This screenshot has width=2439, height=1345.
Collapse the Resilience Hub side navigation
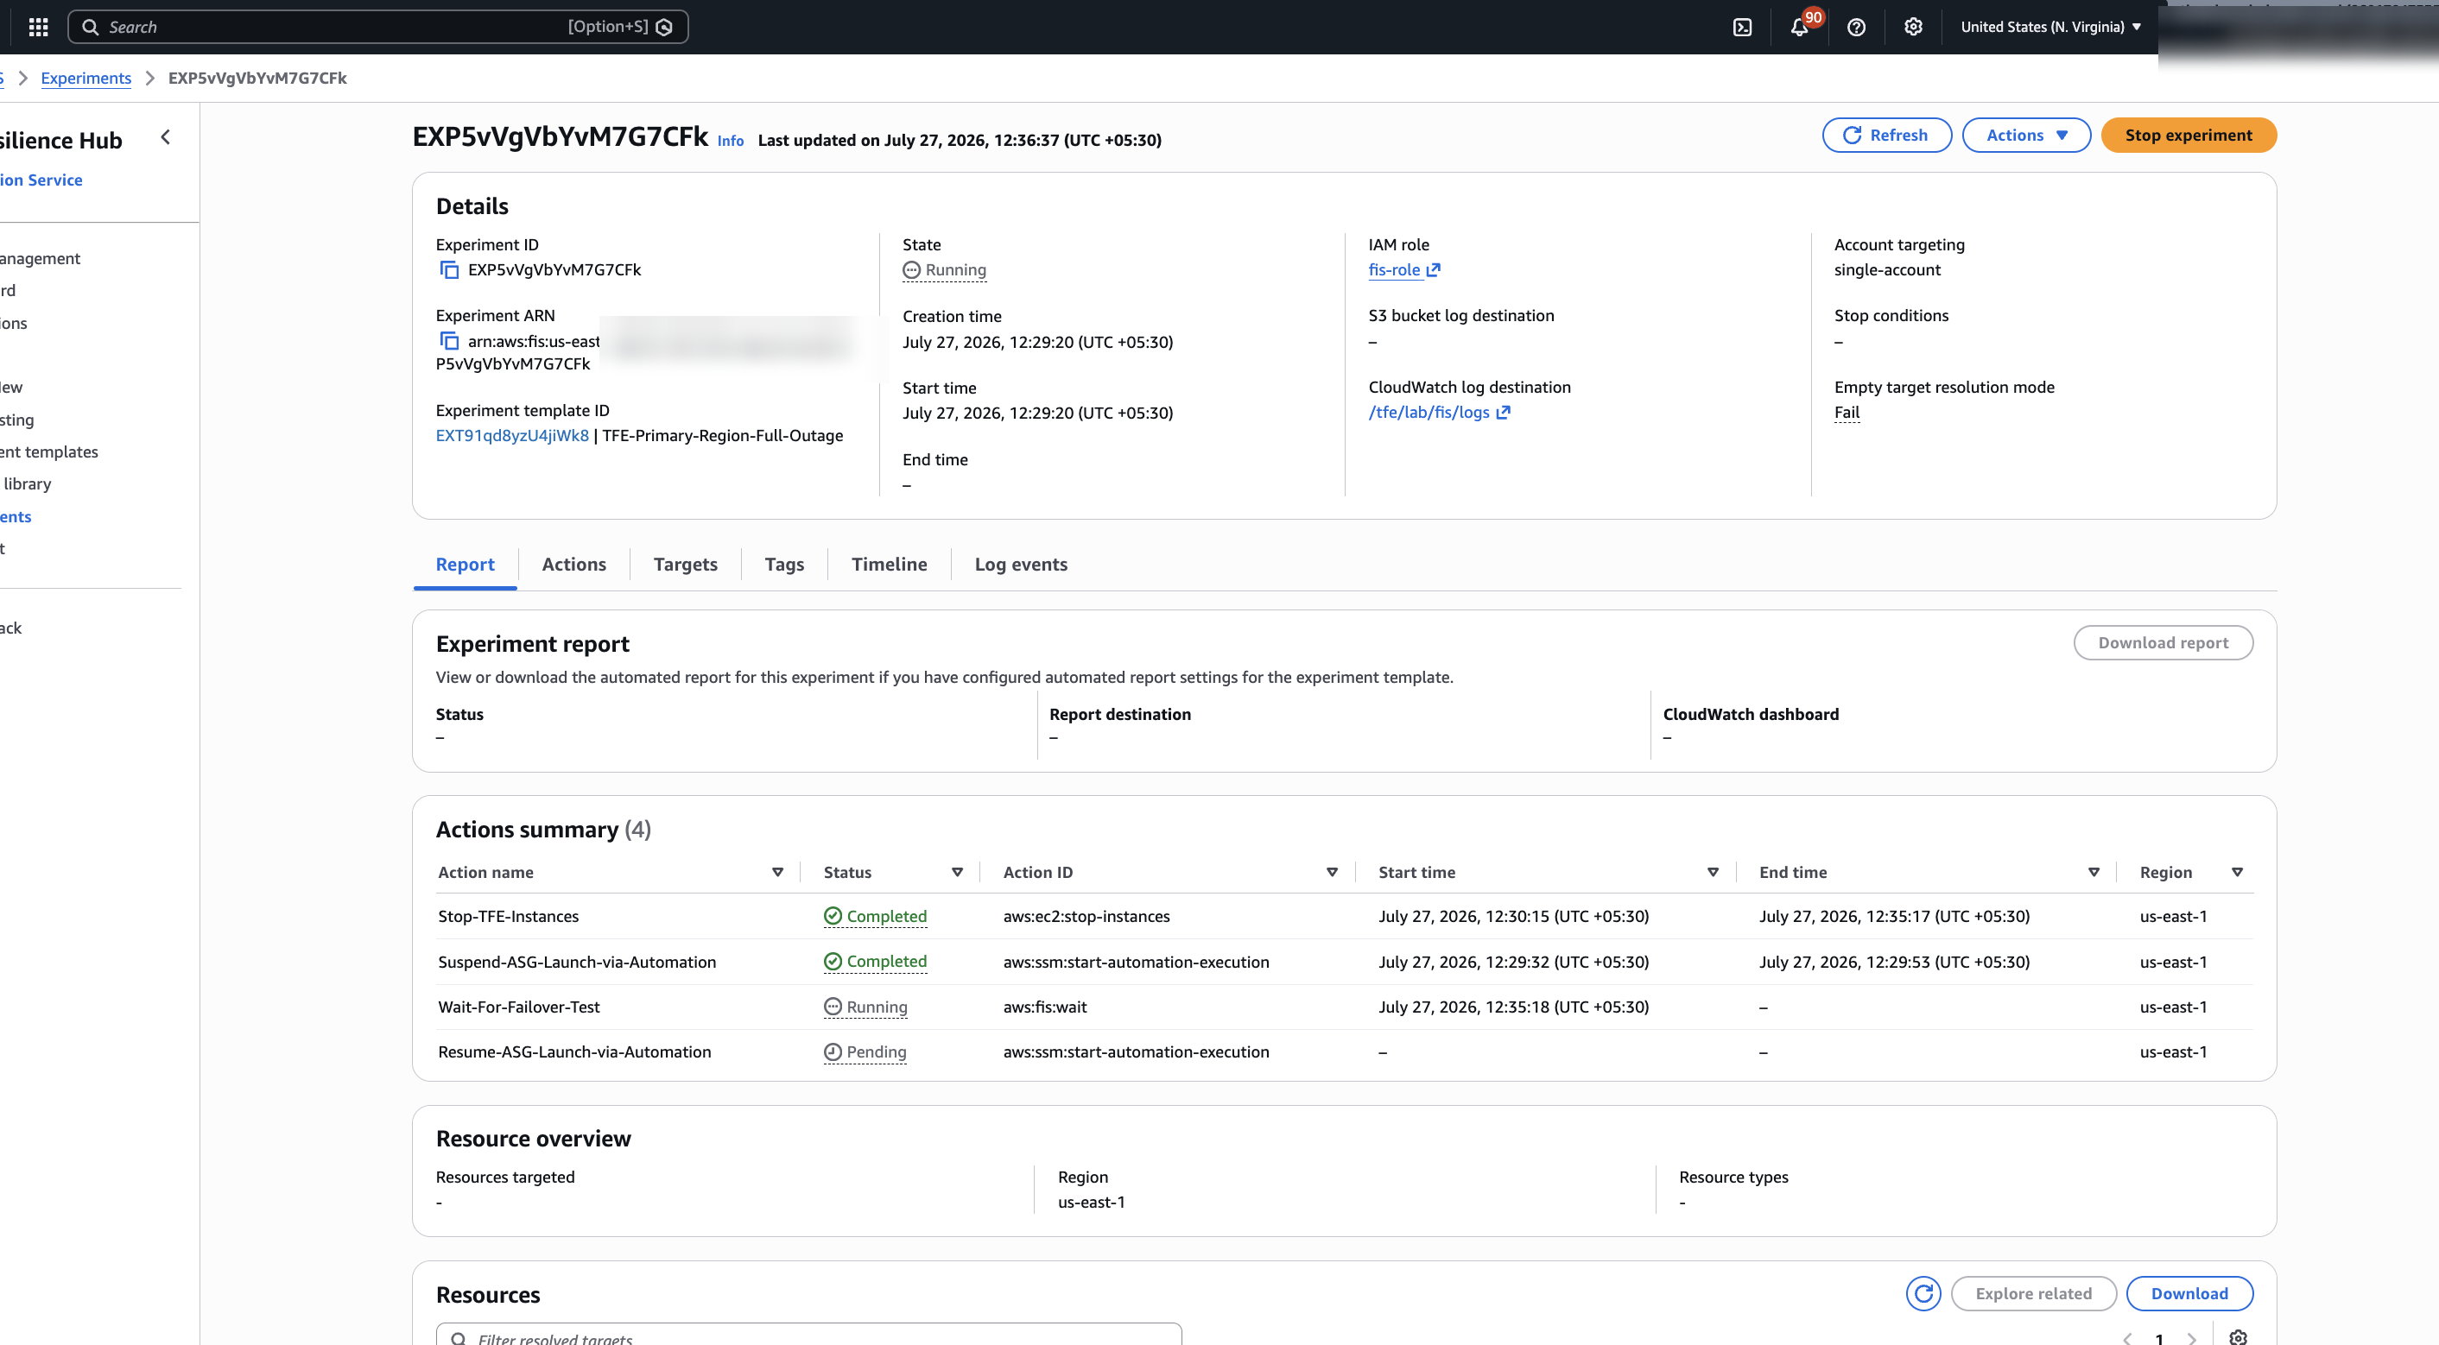point(166,137)
